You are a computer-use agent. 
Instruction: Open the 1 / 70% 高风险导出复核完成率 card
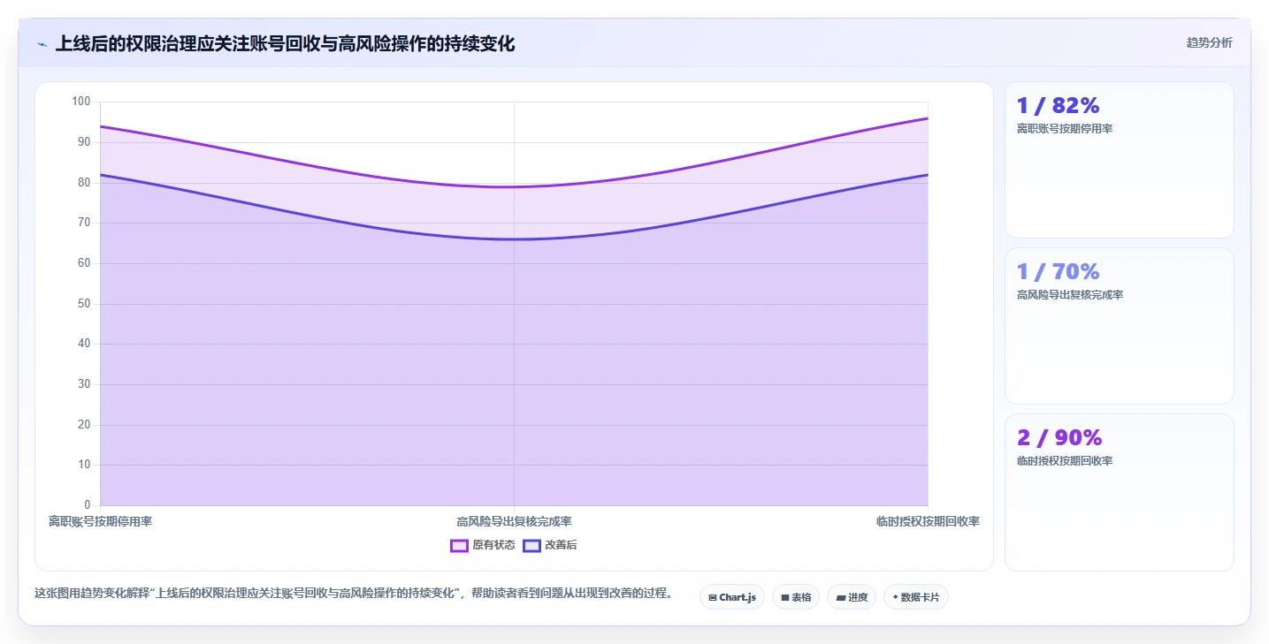click(1119, 326)
